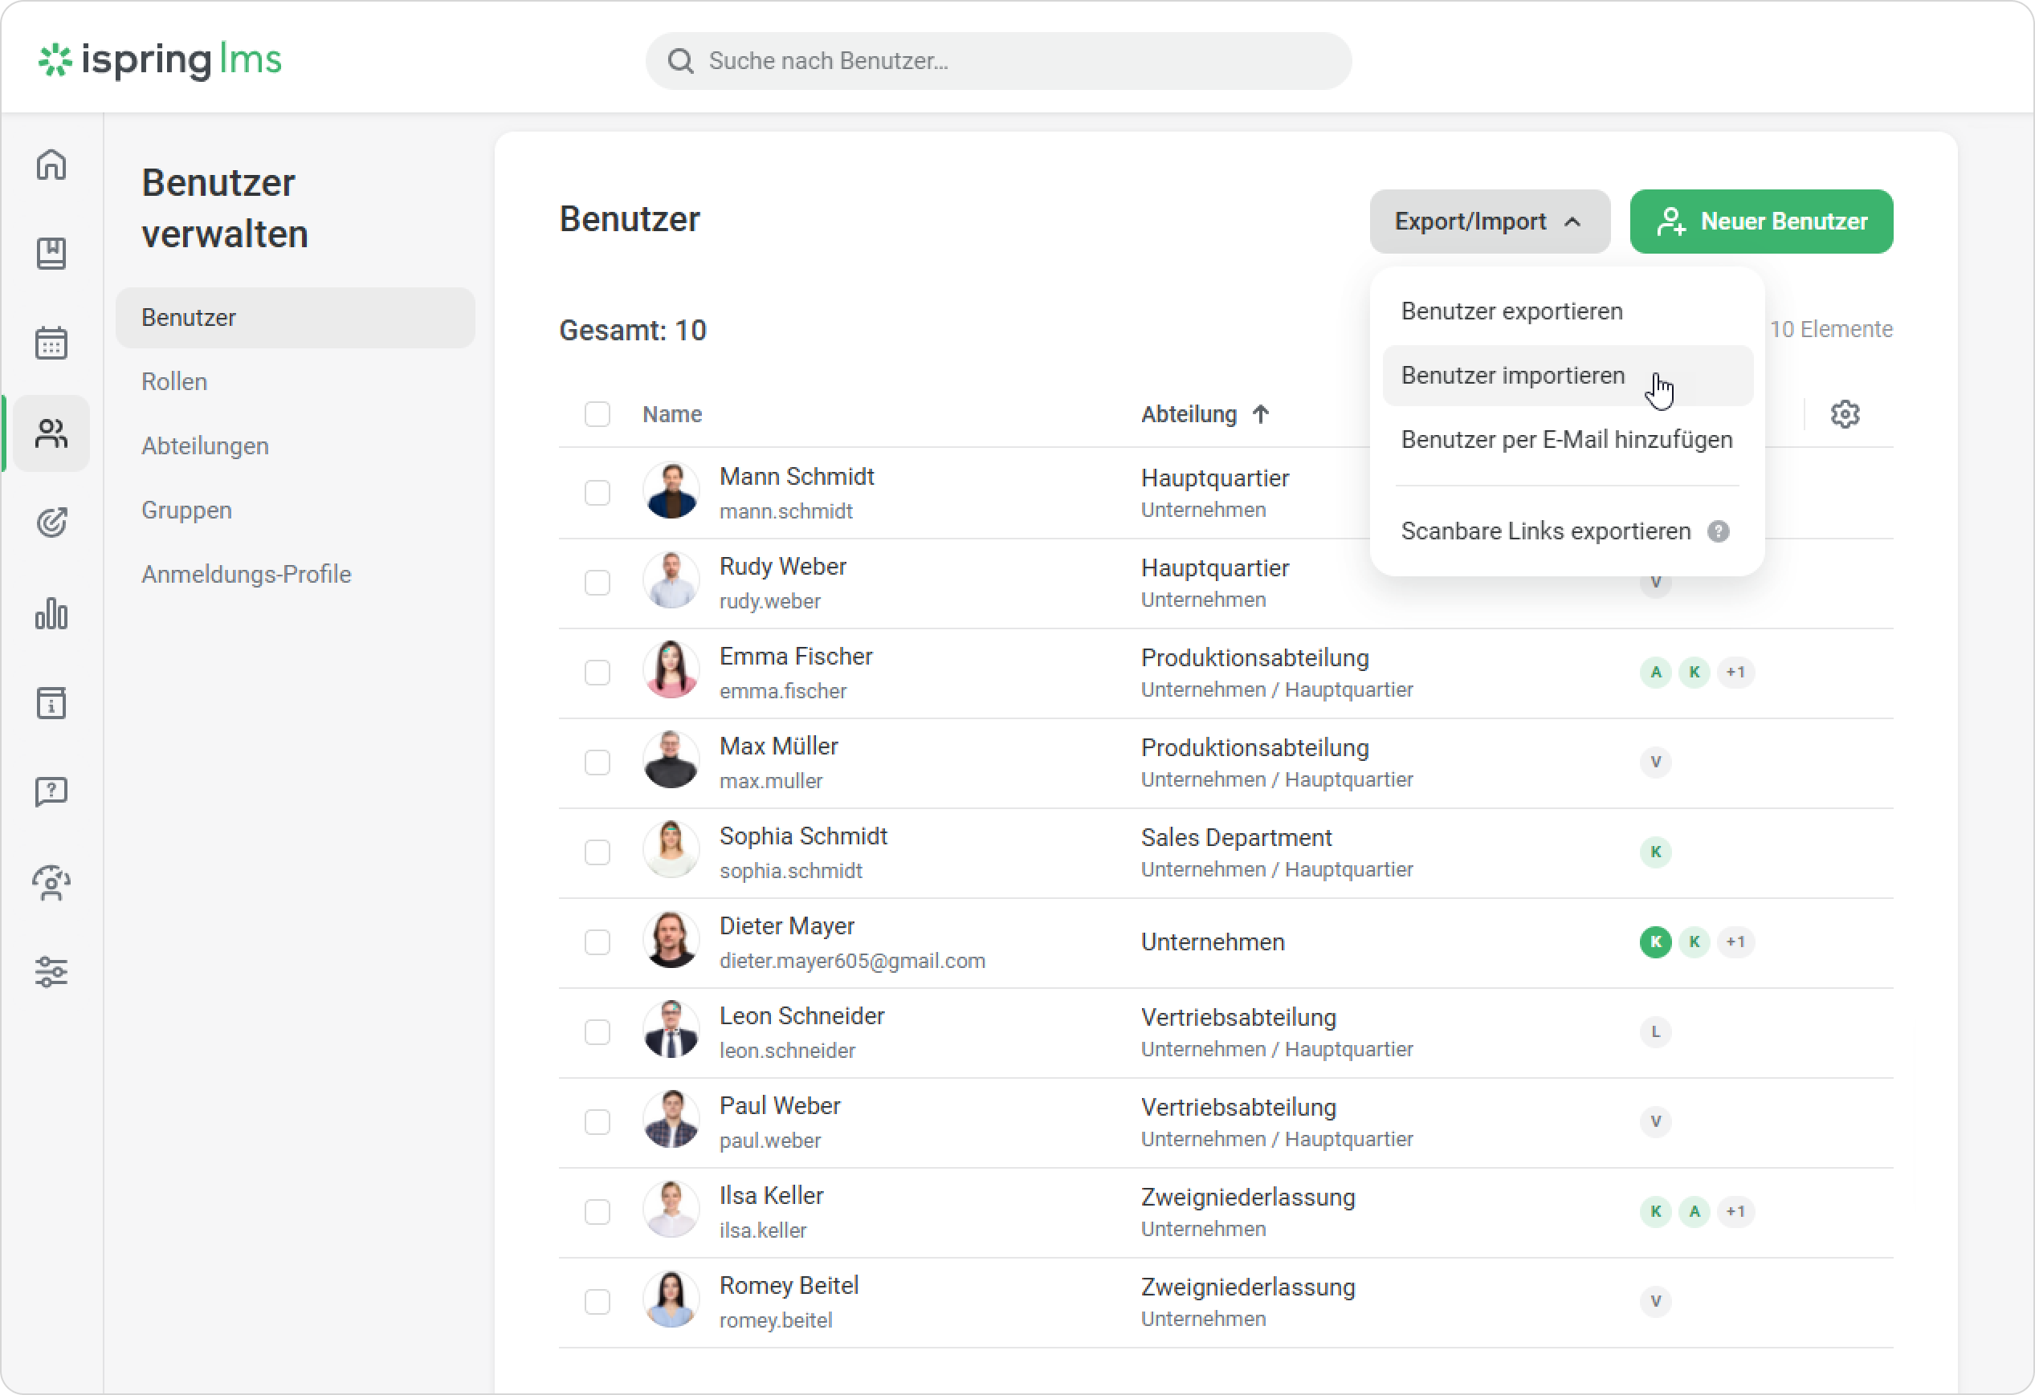
Task: Open the Abteilungen section link
Action: point(205,445)
